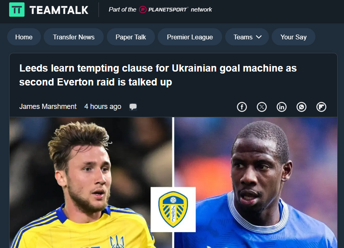The height and width of the screenshot is (248, 344).
Task: Share article on Facebook
Action: (x=242, y=107)
